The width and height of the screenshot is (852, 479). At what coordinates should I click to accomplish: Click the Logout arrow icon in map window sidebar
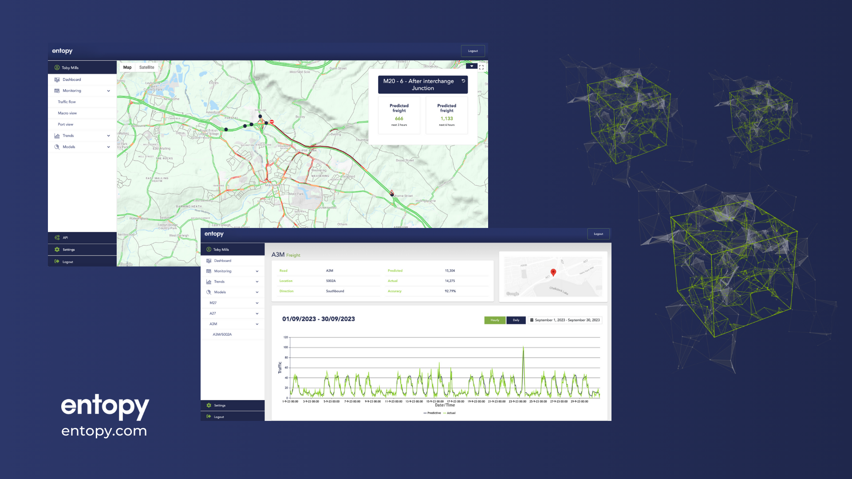tap(57, 262)
